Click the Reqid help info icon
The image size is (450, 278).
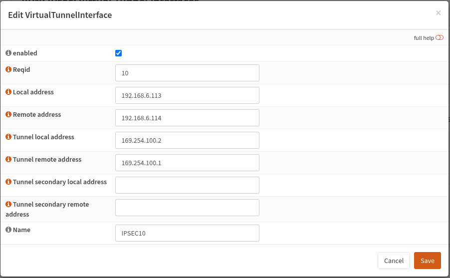[x=8, y=70]
